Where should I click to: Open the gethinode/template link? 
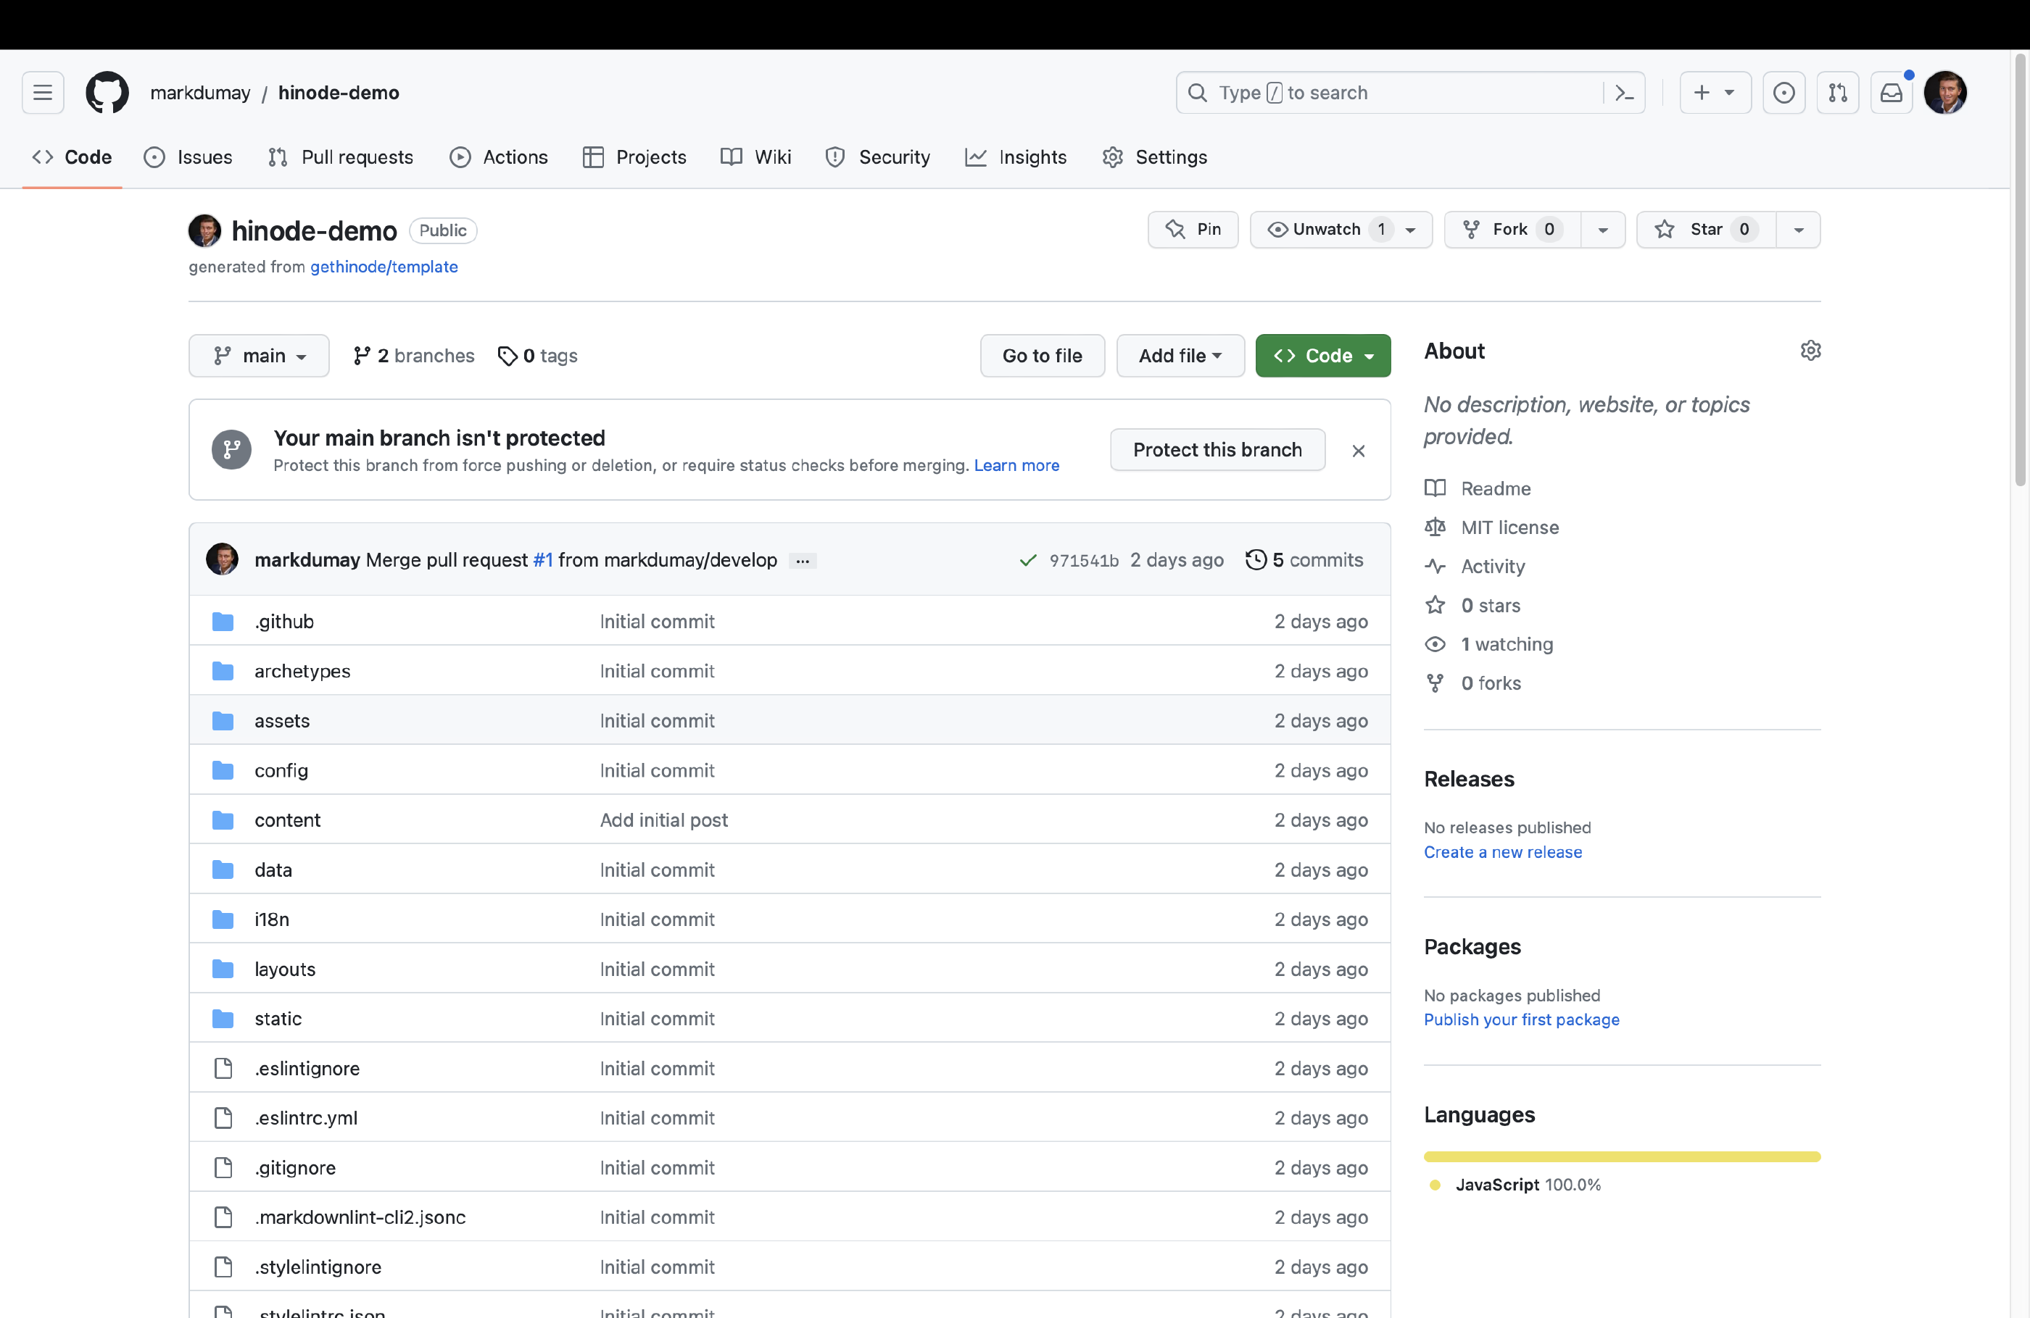(x=384, y=267)
